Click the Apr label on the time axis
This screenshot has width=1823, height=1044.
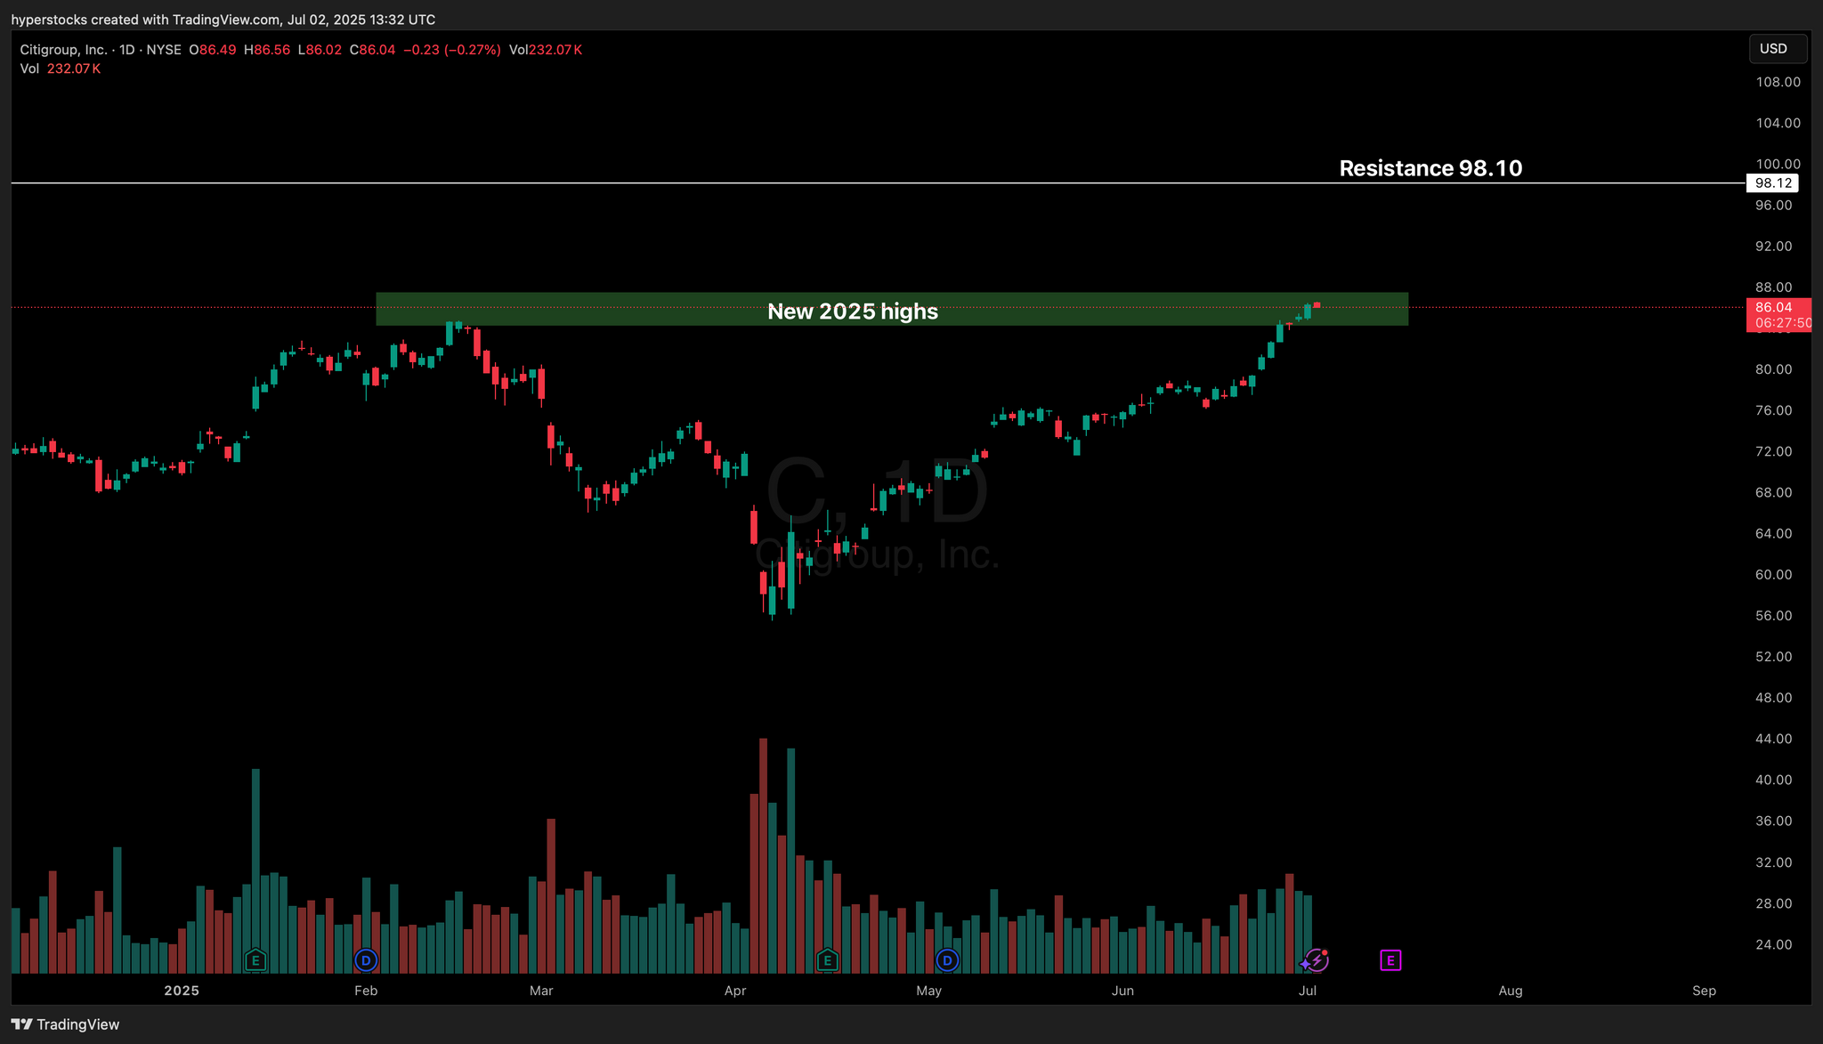point(735,991)
